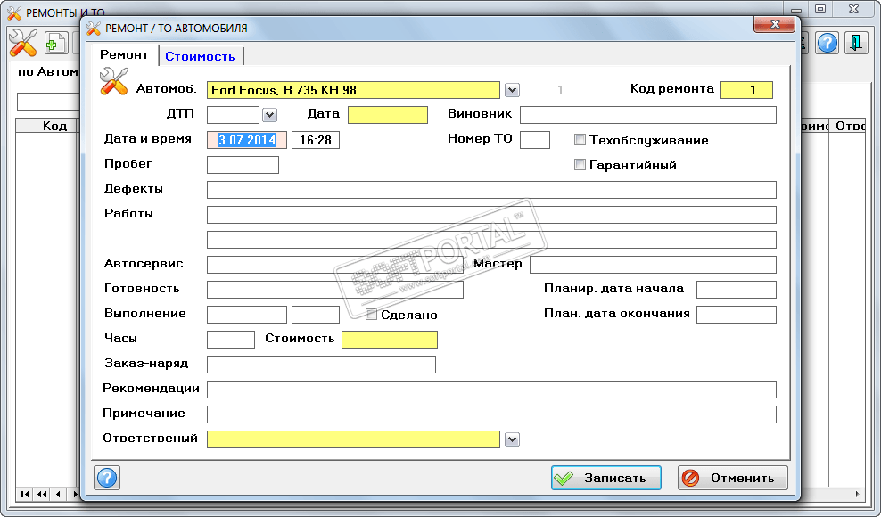The height and width of the screenshot is (517, 881).
Task: Click the date field showing 3.07.2014
Action: point(247,140)
